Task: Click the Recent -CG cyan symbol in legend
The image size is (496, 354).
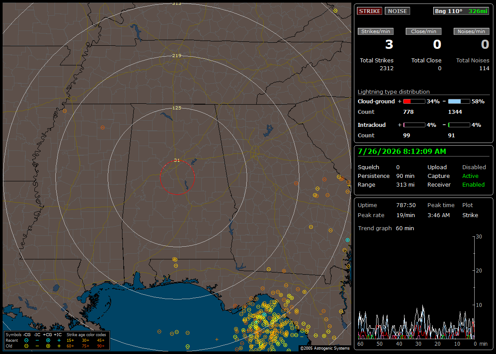Action: 26,340
